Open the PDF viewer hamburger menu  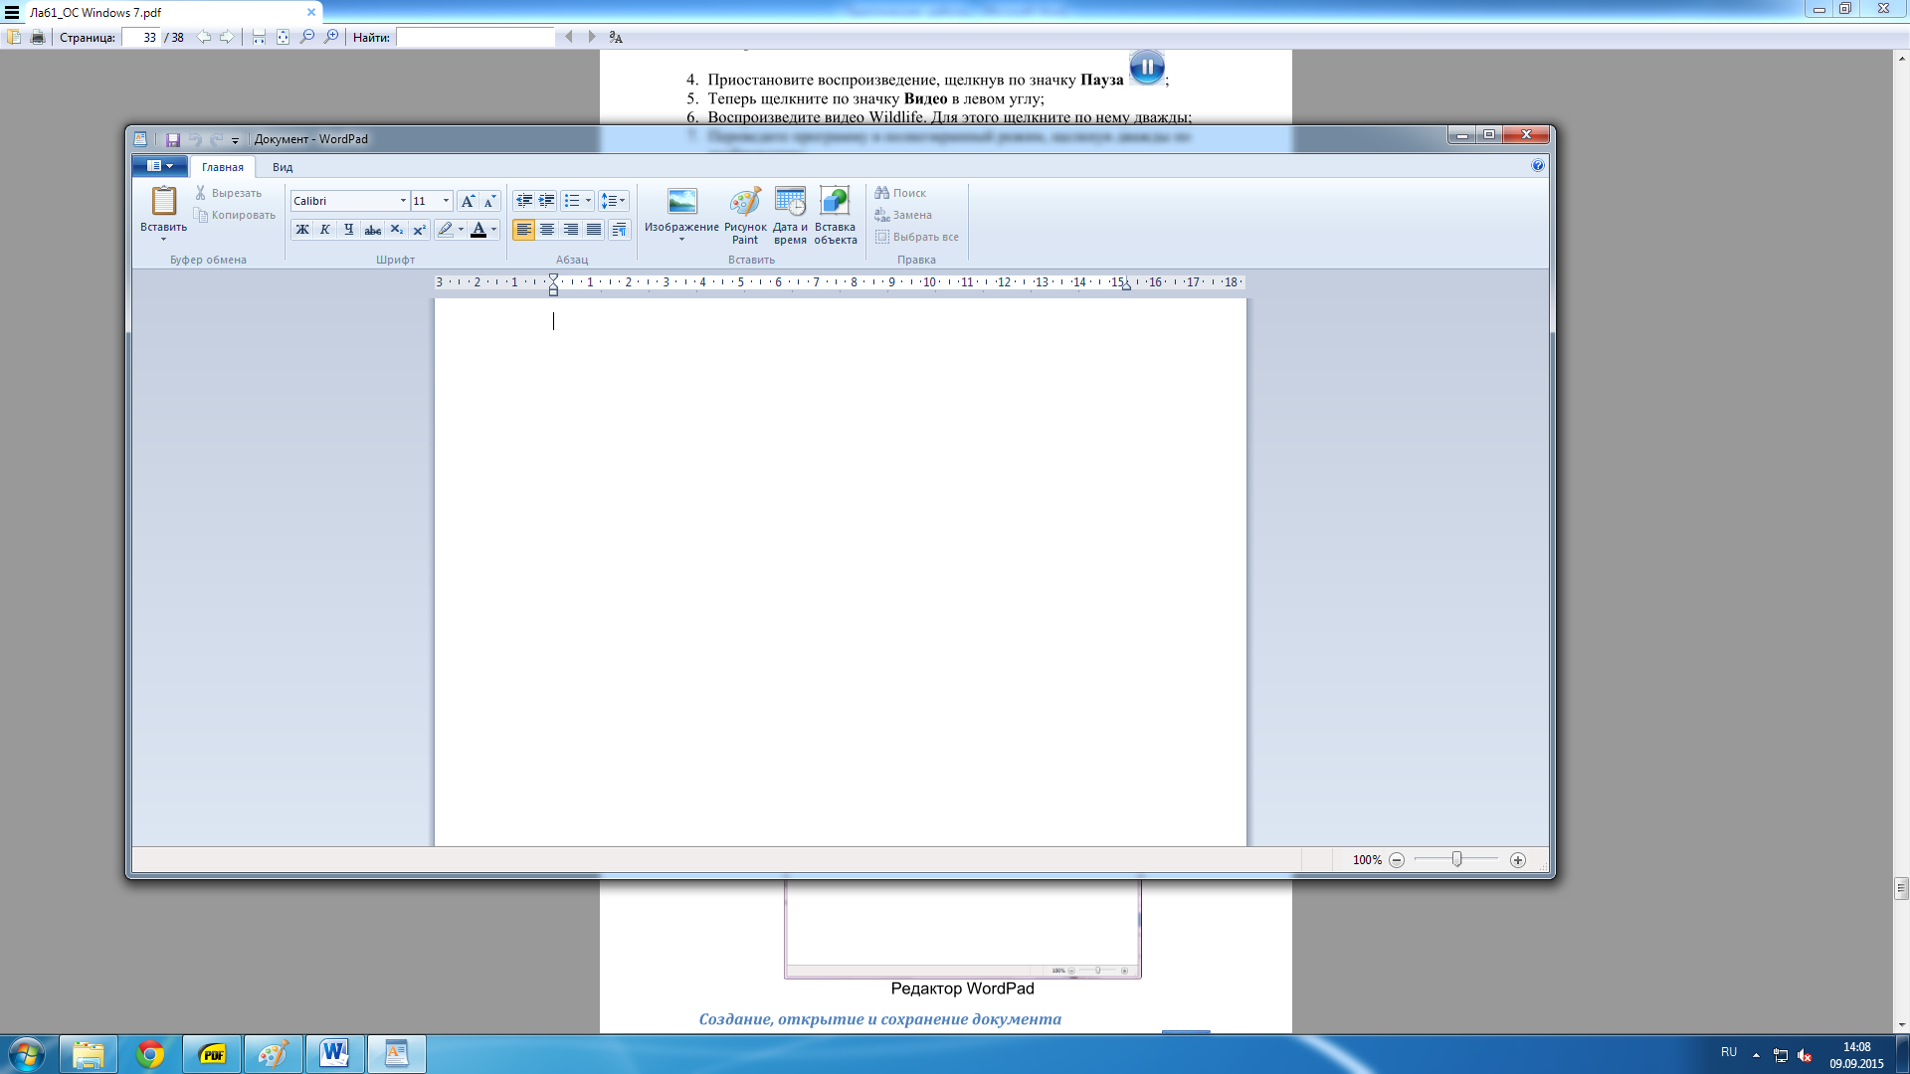(12, 13)
